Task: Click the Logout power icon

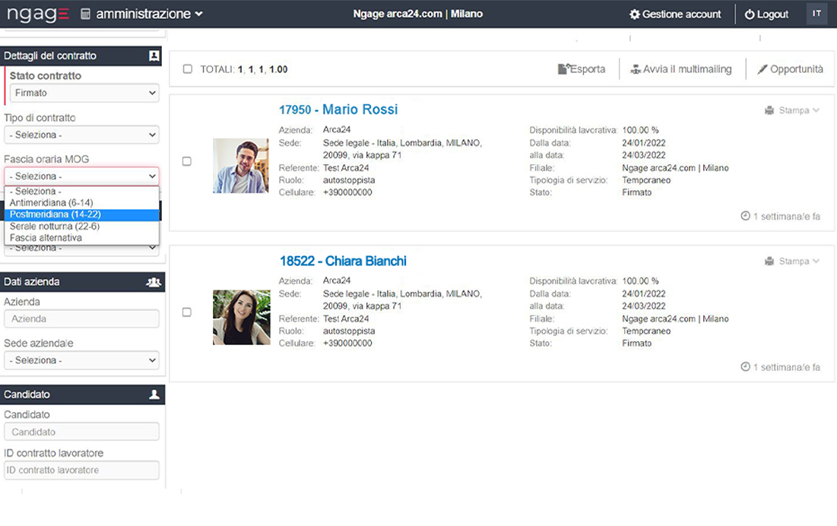Action: tap(750, 14)
